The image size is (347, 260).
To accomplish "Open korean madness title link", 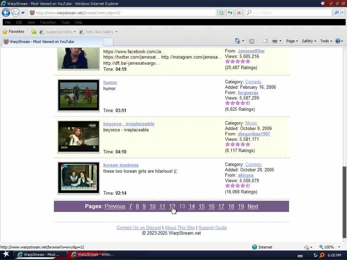I will (x=121, y=165).
